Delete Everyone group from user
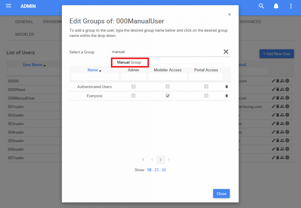 227,96
